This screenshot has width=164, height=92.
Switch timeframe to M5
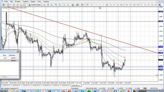(131, 5)
